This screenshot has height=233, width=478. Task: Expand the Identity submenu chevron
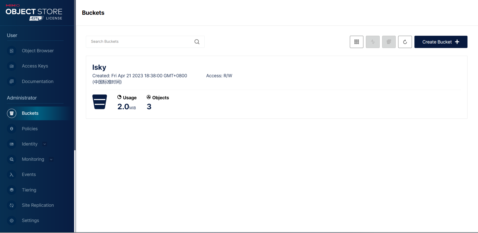[x=45, y=144]
